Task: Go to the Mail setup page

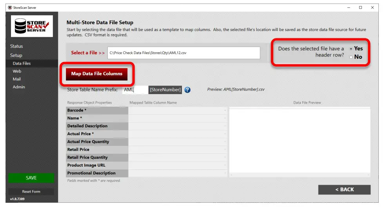Action: pos(16,79)
